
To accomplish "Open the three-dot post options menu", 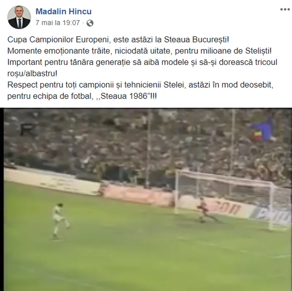I will tap(285, 9).
